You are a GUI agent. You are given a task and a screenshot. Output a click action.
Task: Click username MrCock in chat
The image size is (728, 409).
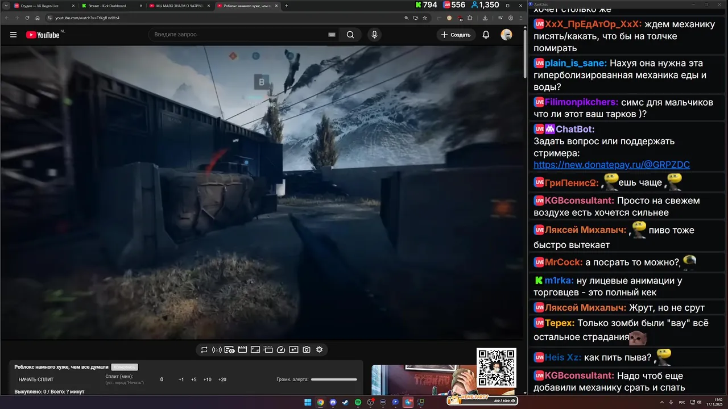(x=564, y=262)
